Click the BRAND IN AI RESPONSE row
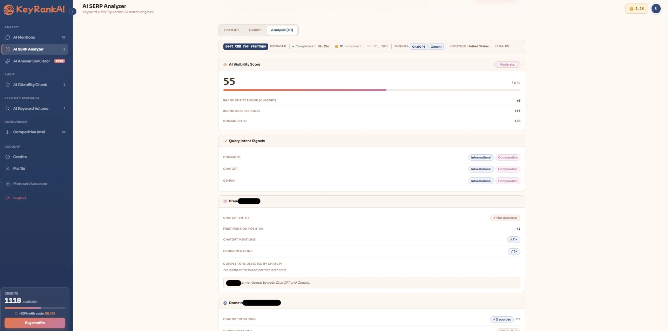 point(372,111)
